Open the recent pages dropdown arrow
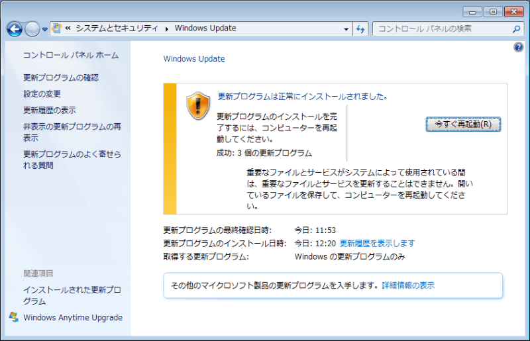Screen dimensions: 530x341 [x=44, y=29]
